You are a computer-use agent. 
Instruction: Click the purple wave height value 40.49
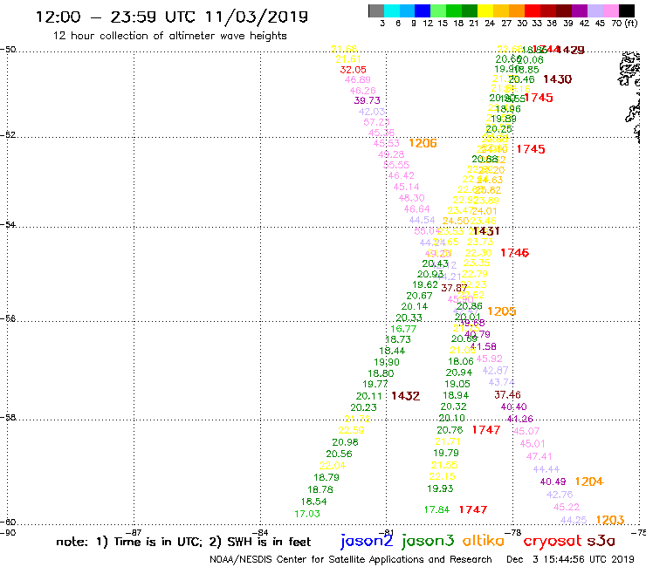click(x=553, y=482)
